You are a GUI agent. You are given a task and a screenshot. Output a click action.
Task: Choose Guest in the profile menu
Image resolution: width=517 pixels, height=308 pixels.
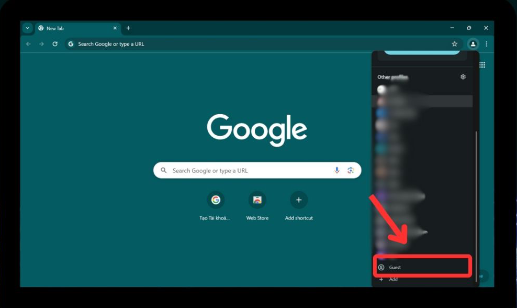pyautogui.click(x=422, y=267)
